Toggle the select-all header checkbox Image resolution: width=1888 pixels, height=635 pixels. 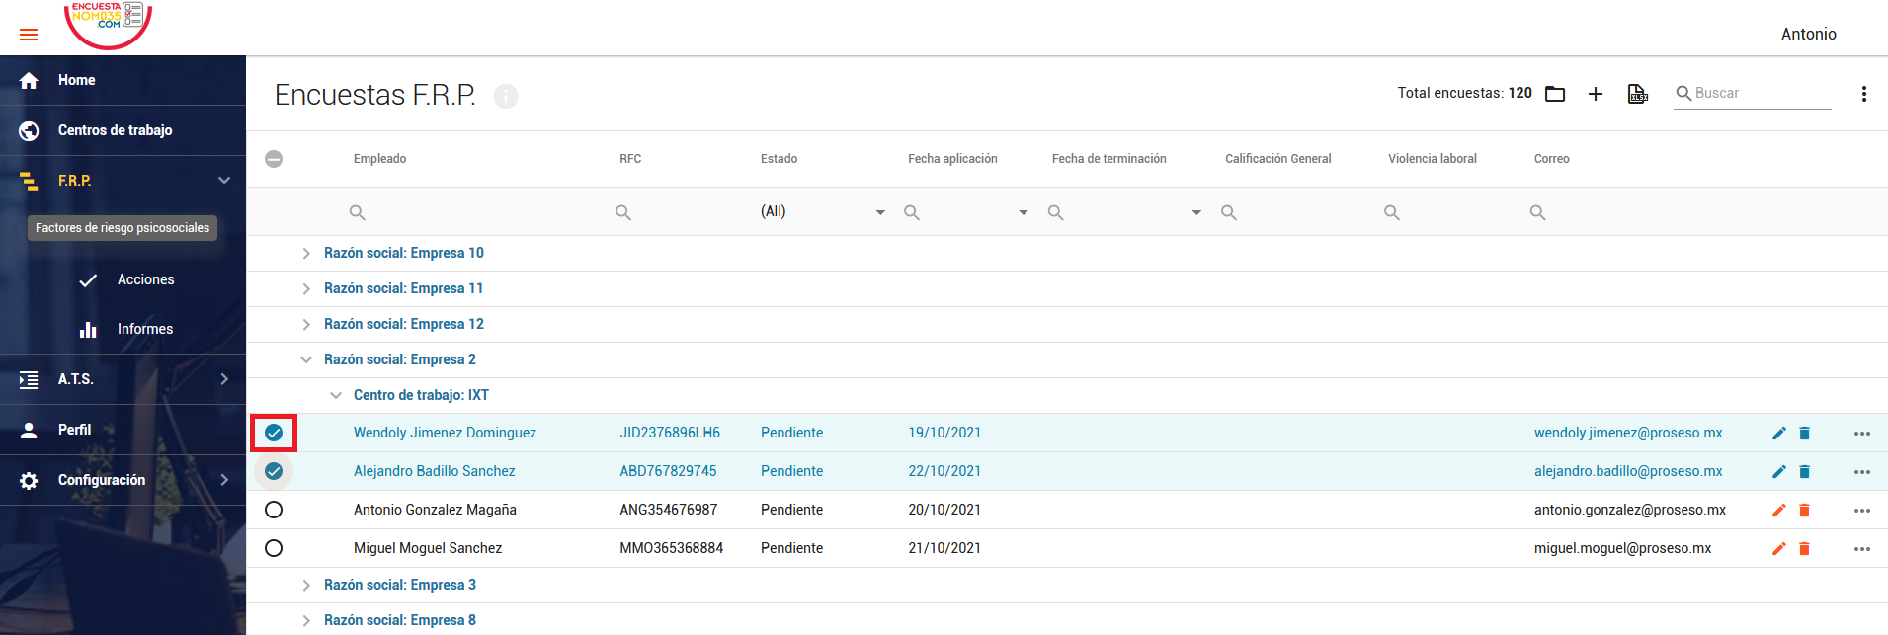274,159
